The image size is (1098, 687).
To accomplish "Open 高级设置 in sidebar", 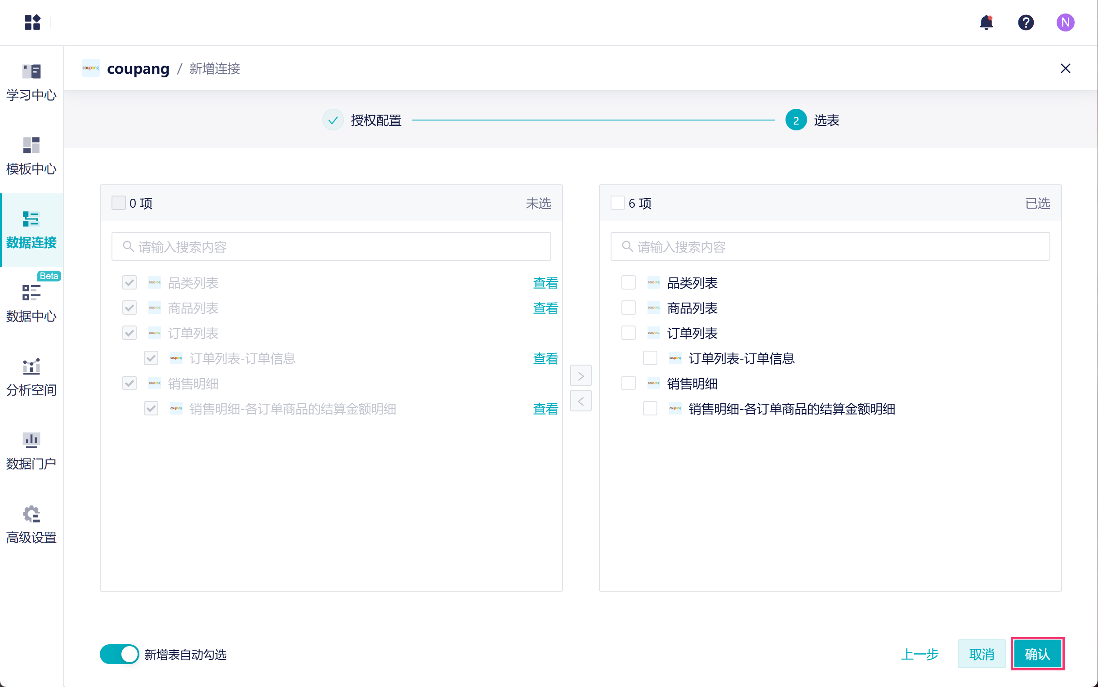I will tap(31, 525).
